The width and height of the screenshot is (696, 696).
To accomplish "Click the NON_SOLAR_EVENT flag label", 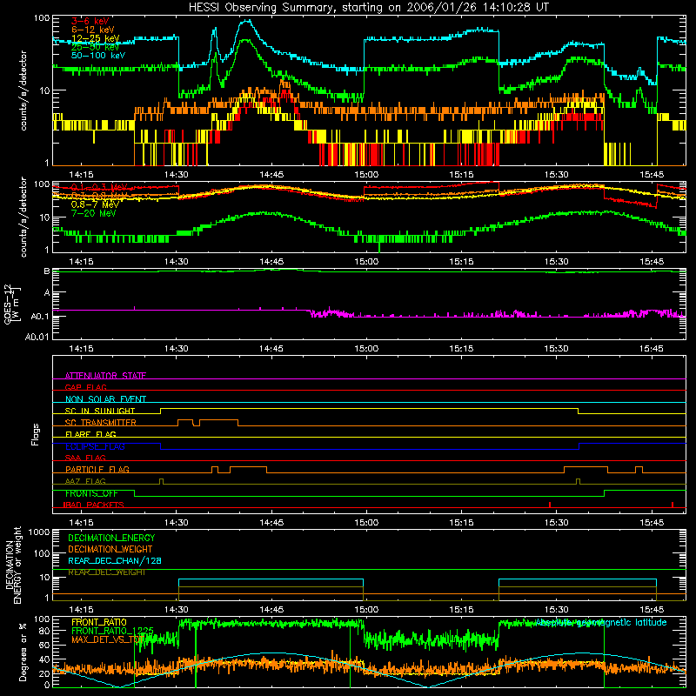I will pos(105,399).
